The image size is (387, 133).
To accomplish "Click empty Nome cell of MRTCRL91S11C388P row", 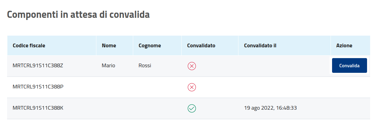I will point(114,87).
